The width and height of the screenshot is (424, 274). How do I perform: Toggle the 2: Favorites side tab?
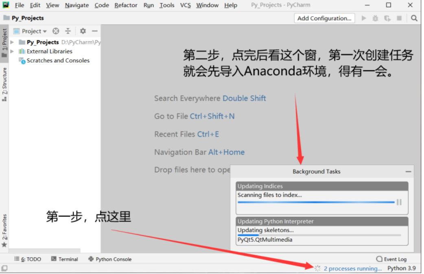[x=4, y=231]
